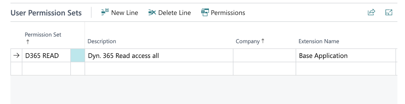This screenshot has width=405, height=104.
Task: Select the Dyn. 365 Read access all cell
Action: [159, 55]
